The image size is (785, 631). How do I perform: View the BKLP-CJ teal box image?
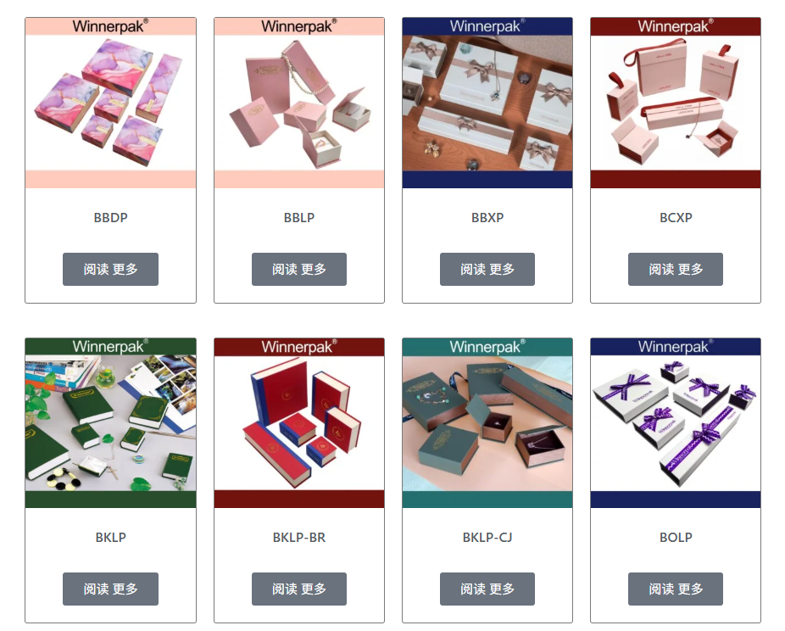[487, 423]
